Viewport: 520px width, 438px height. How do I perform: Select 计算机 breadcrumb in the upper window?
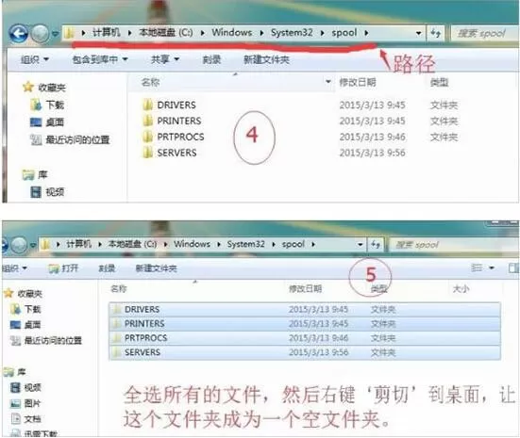(x=106, y=32)
